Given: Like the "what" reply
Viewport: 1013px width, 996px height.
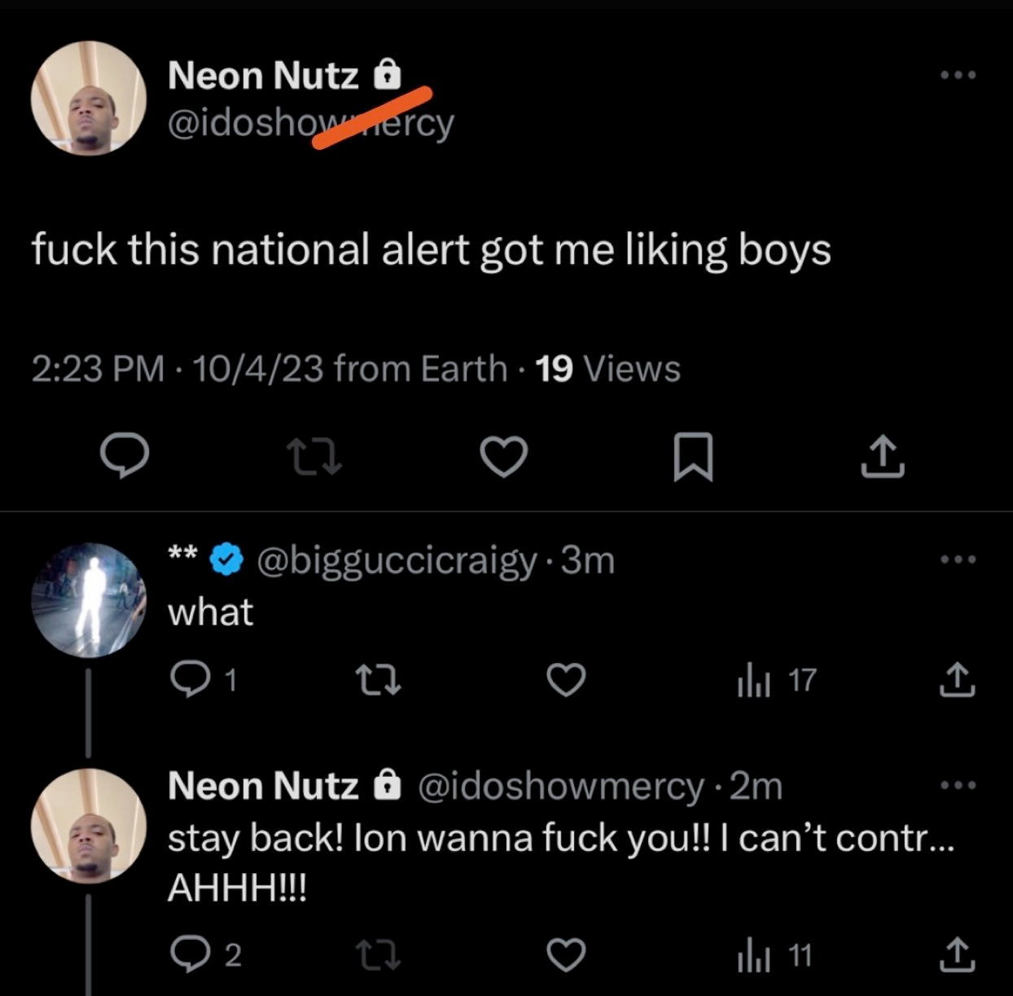Looking at the screenshot, I should click(566, 680).
